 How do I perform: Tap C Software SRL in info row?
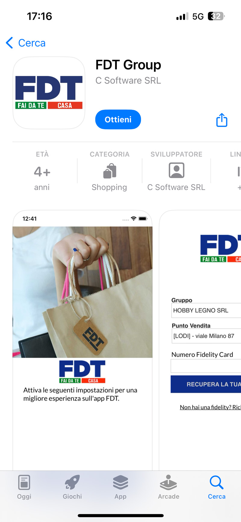point(176,187)
